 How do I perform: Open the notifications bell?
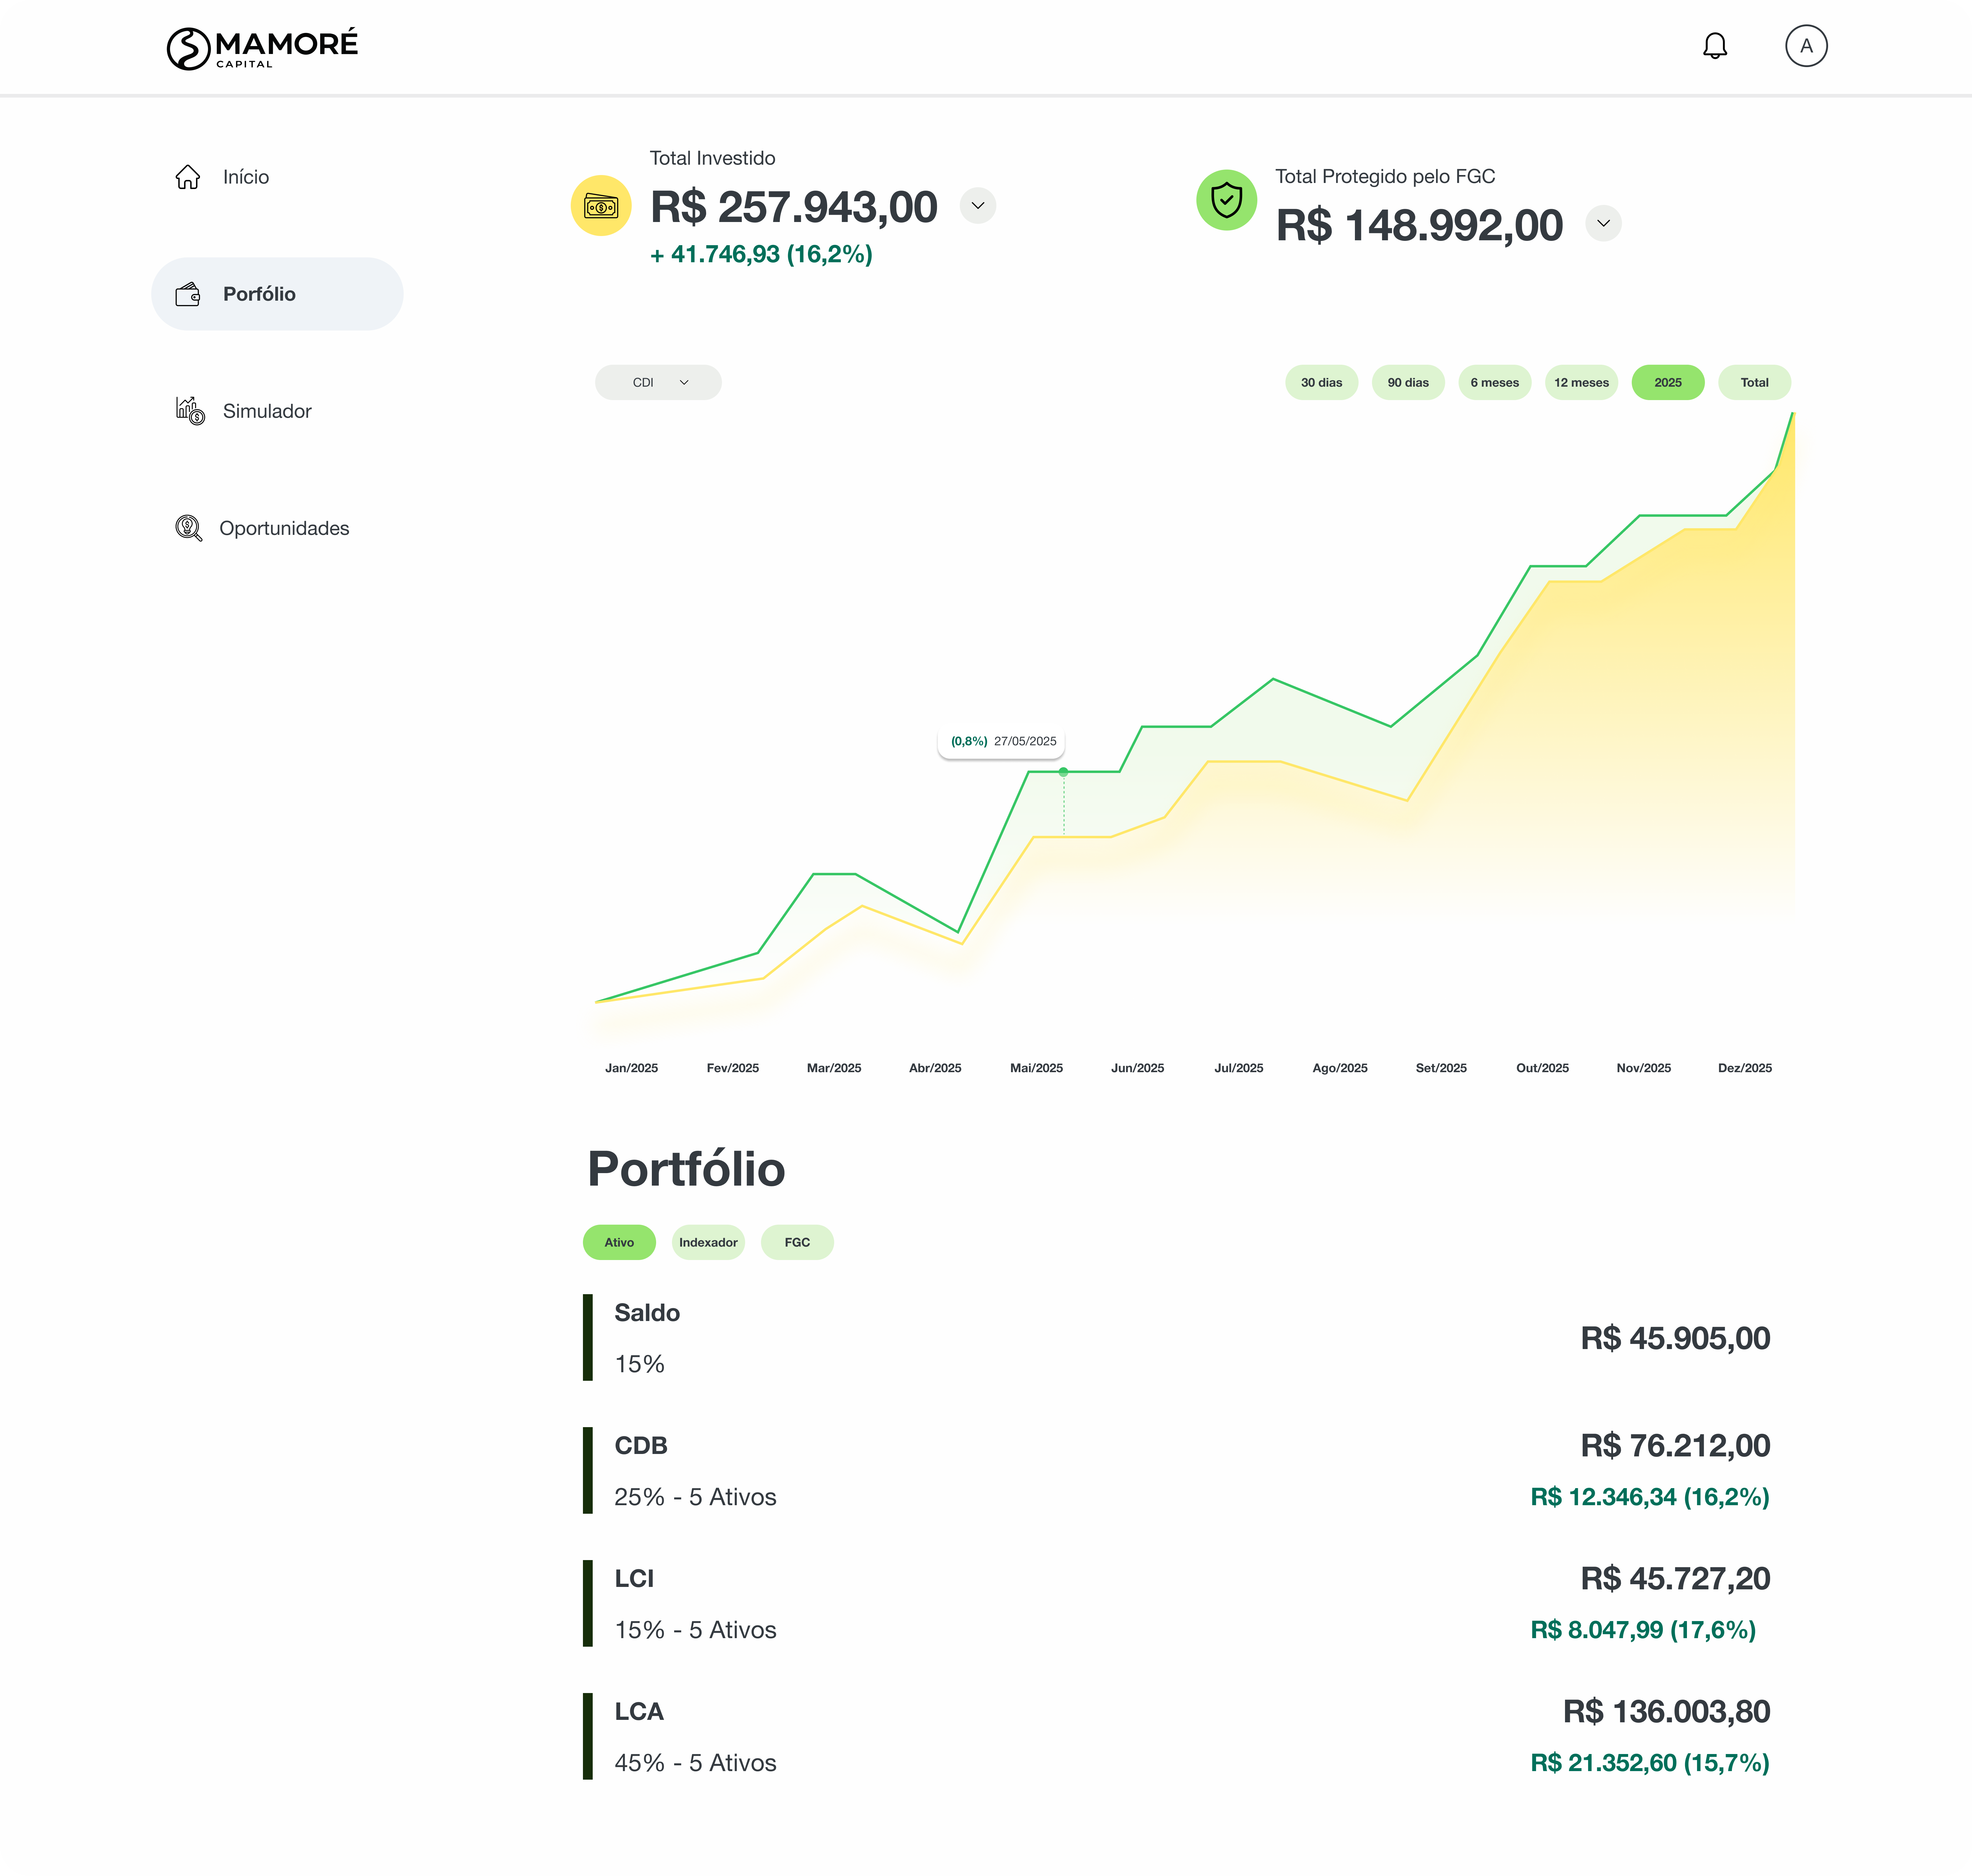1715,46
